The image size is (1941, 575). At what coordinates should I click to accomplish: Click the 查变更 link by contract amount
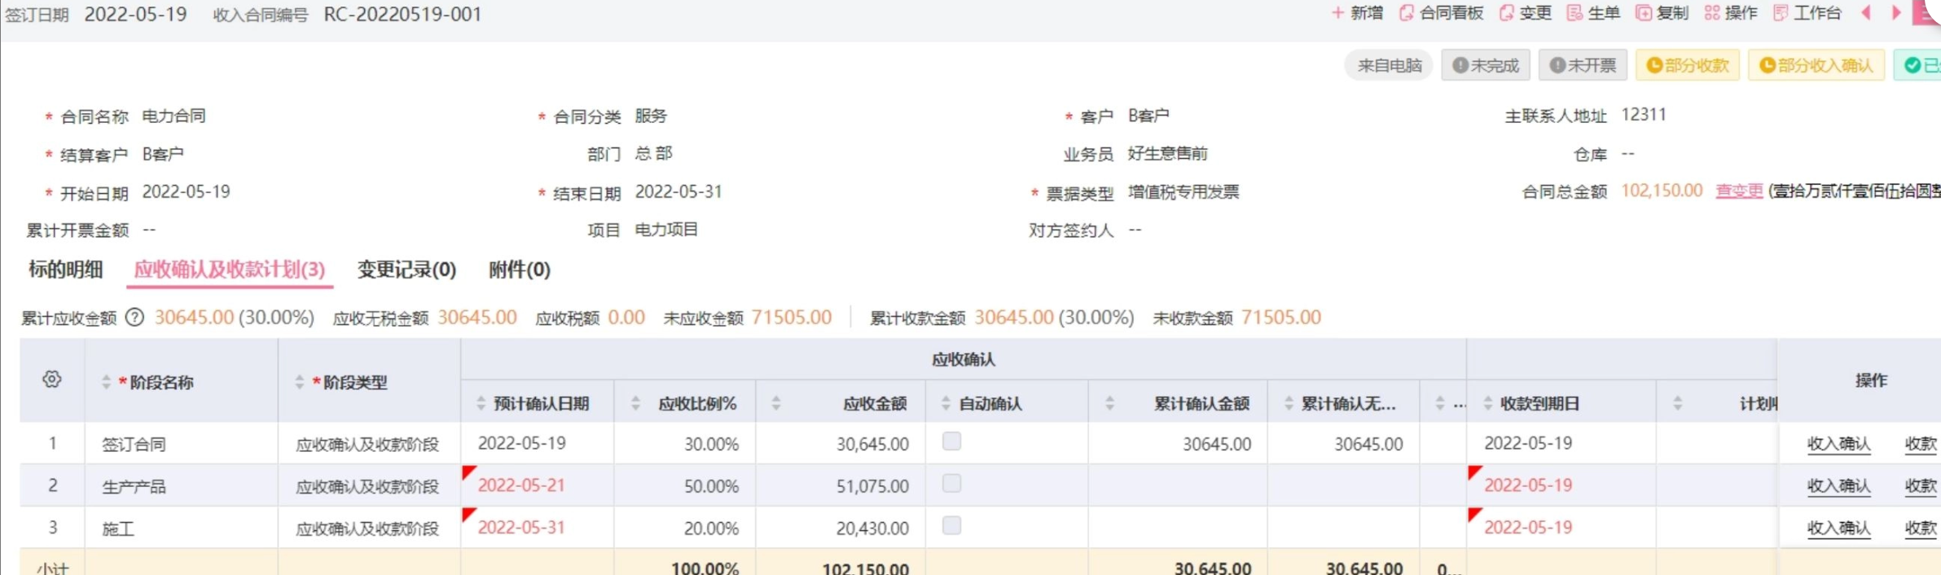1739,191
